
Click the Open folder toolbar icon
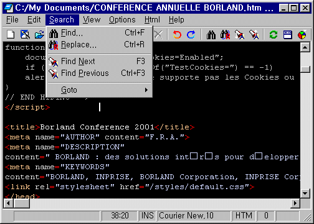tap(39, 35)
